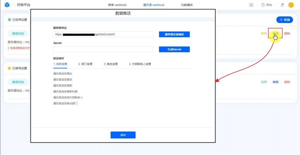The width and height of the screenshot is (300, 155).
Task: Click 启用 link in disabled settings
Action: point(264,82)
